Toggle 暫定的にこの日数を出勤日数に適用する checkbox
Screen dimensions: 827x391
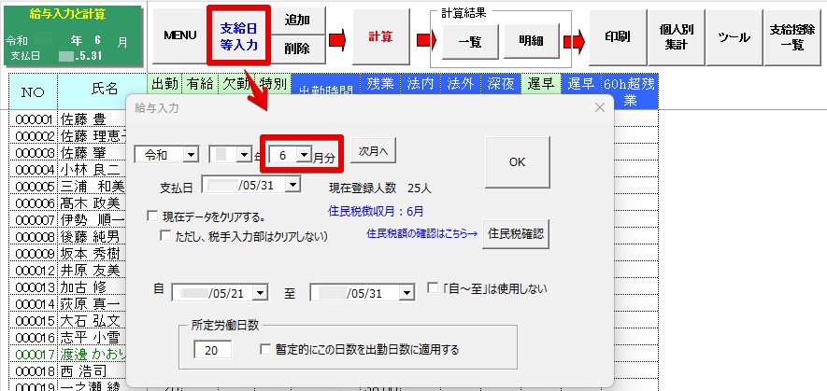[266, 351]
